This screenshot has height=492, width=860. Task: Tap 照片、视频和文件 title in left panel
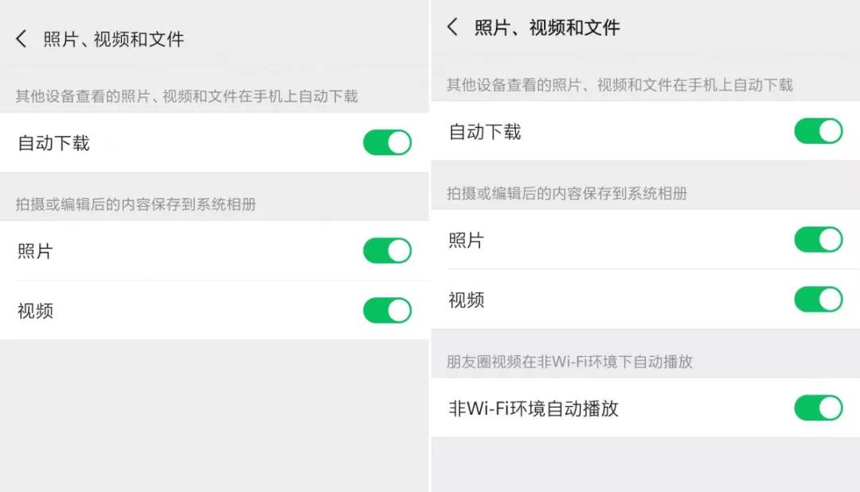(114, 39)
